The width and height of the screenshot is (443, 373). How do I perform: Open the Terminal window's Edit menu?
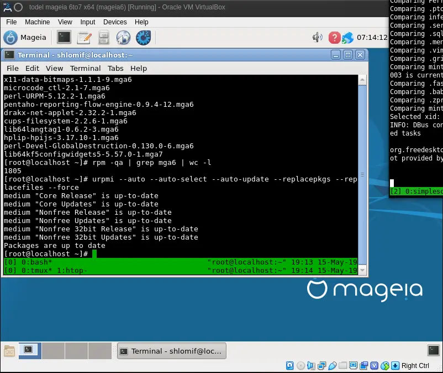coord(32,68)
